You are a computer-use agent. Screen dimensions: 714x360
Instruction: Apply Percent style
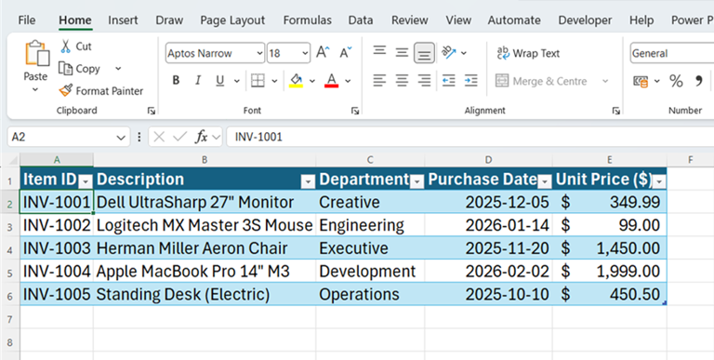676,81
